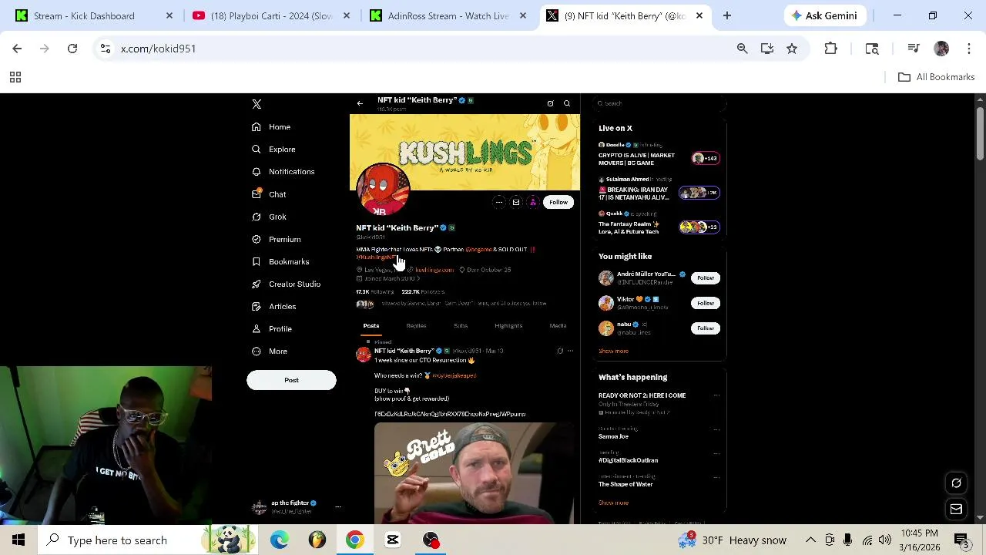
Task: Click the Ask Gemini button
Action: (x=826, y=15)
